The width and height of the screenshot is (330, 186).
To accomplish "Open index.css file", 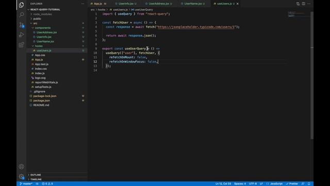I will (x=41, y=69).
